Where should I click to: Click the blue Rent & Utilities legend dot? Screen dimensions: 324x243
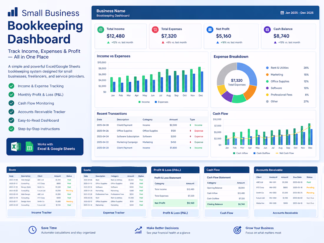[267, 68]
